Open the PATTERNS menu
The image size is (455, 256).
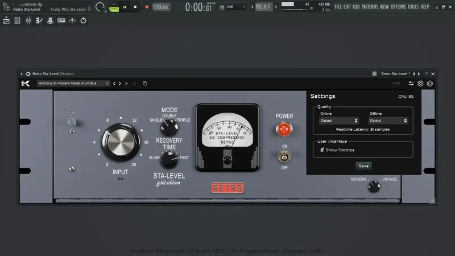[x=370, y=6]
